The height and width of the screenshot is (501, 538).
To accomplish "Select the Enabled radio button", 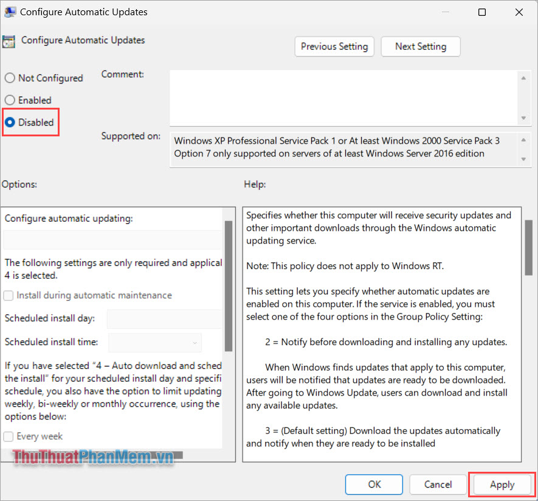I will (10, 100).
